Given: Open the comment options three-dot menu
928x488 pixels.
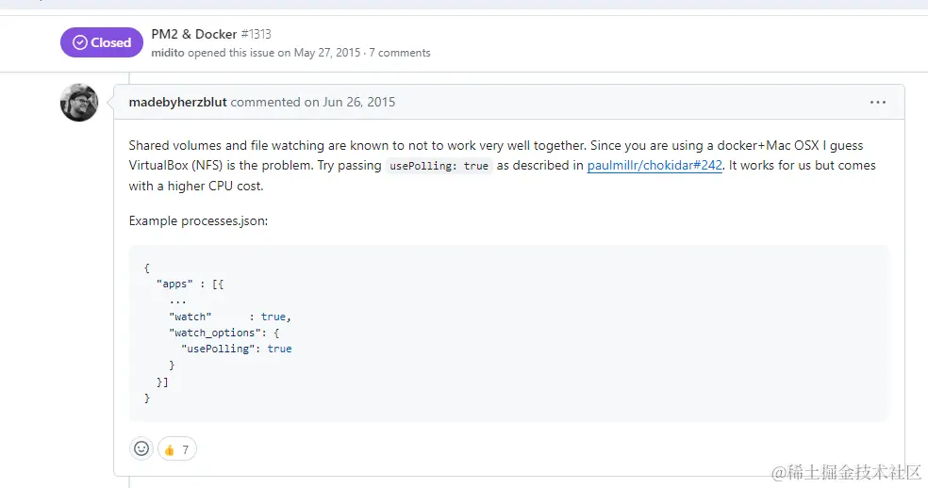Looking at the screenshot, I should [x=878, y=103].
